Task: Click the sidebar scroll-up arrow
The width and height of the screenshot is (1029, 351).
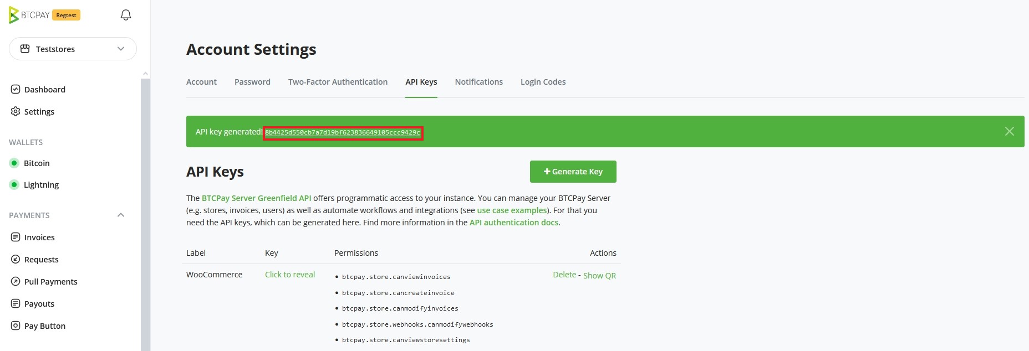Action: pyautogui.click(x=145, y=74)
